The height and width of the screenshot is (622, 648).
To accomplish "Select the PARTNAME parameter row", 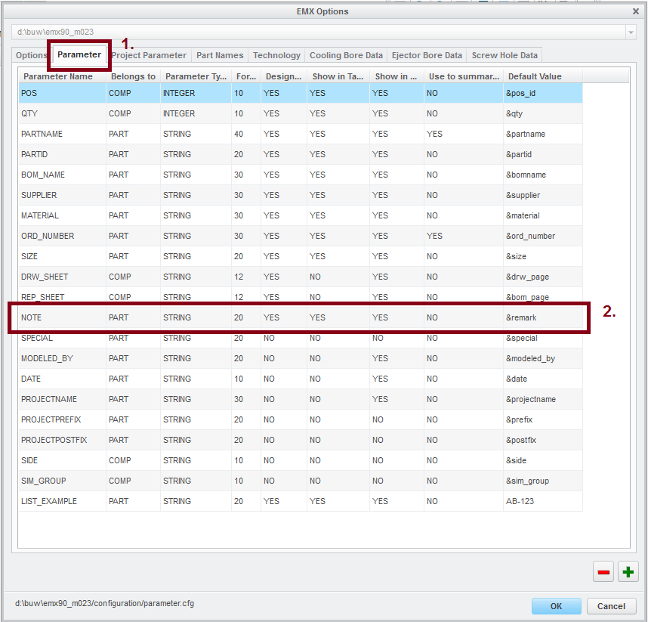I will 301,134.
